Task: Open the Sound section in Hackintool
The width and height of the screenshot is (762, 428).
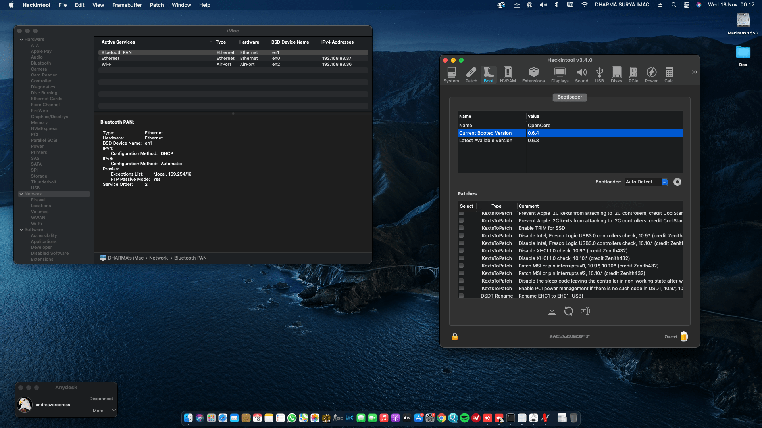Action: [x=581, y=75]
